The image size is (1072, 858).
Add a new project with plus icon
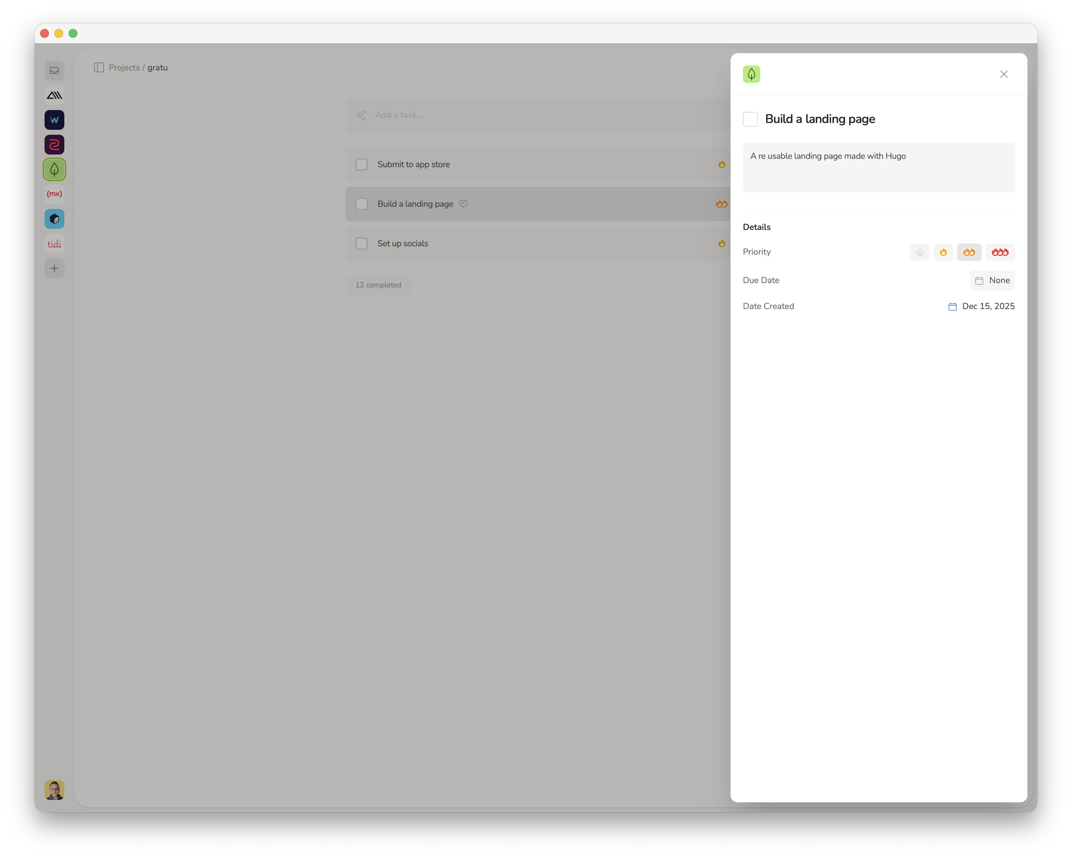tap(54, 268)
